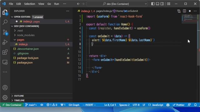Select the index.js editor tab

[86, 11]
